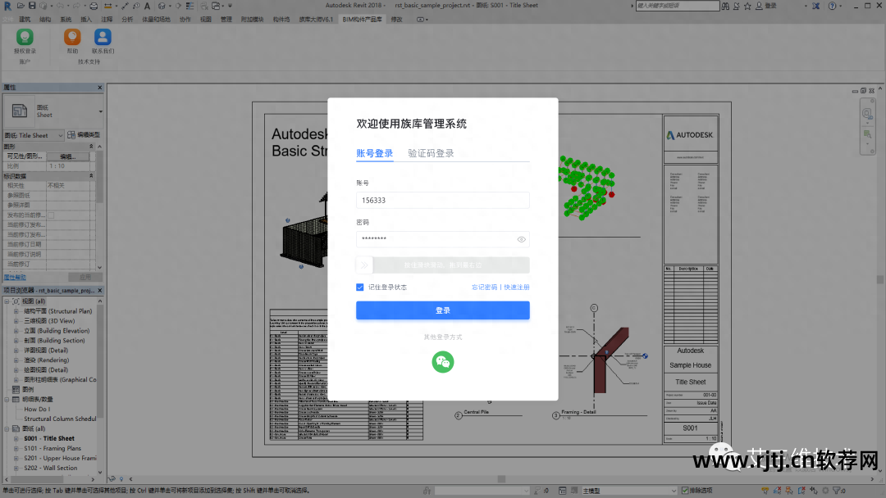Click the blue 登录 button
This screenshot has width=886, height=498.
point(442,310)
